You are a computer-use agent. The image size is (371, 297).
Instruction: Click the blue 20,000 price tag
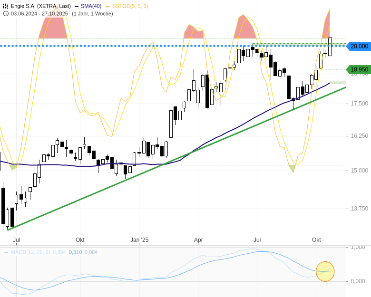coord(359,46)
